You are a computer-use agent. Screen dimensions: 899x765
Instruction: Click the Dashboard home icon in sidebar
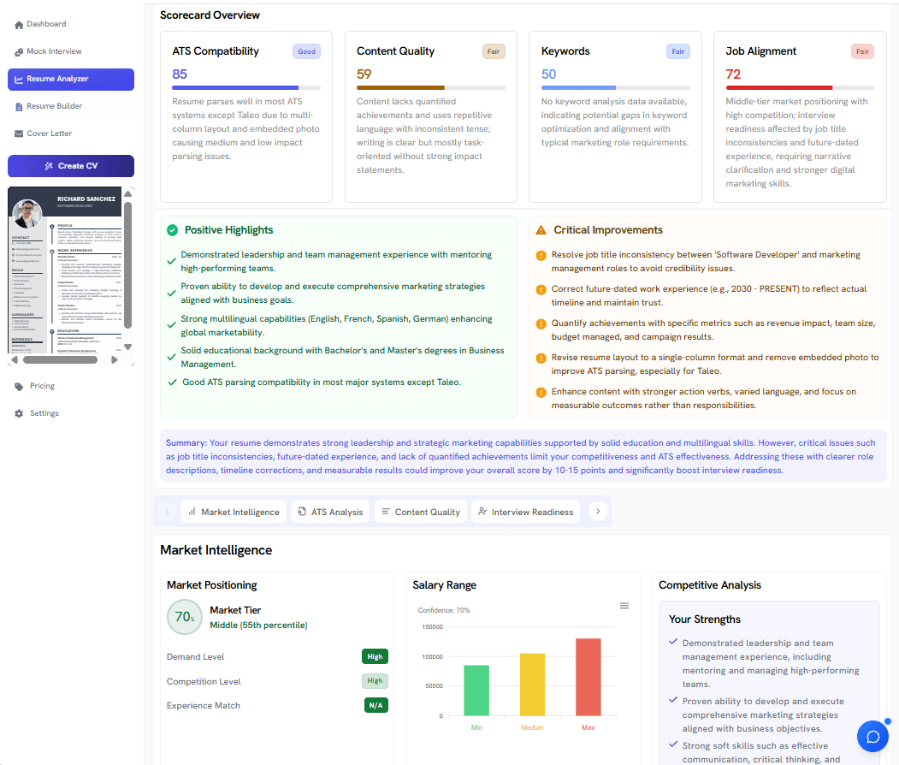click(19, 25)
